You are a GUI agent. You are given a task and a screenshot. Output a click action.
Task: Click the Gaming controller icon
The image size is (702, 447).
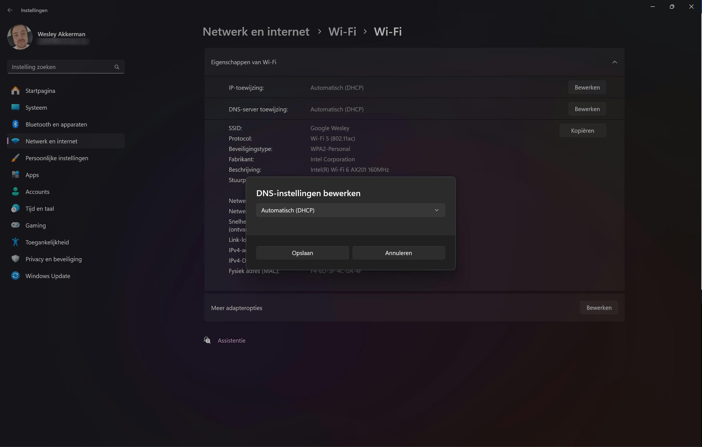click(x=15, y=225)
